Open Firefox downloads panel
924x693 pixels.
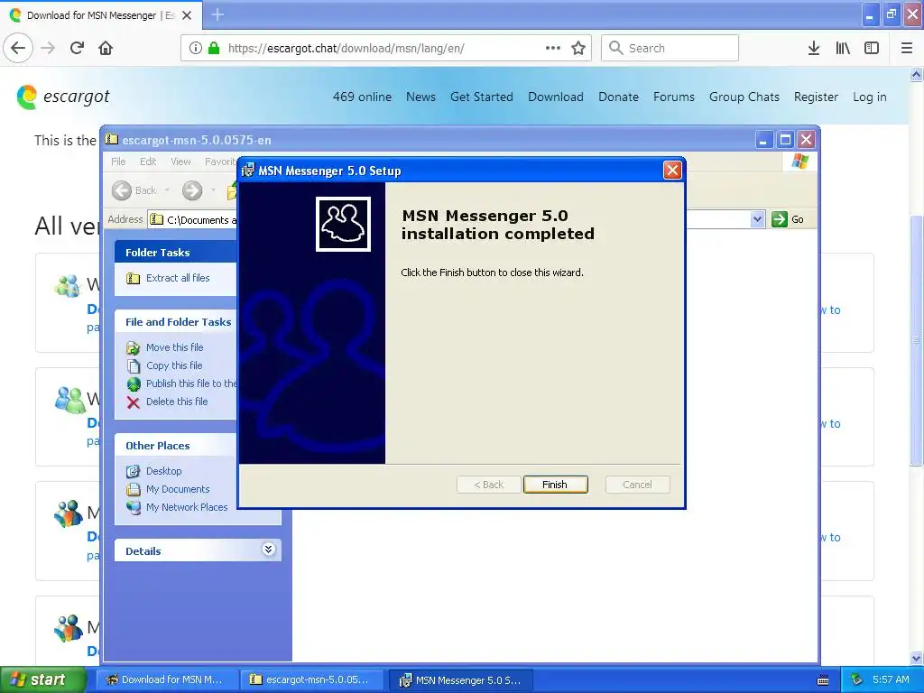click(813, 48)
